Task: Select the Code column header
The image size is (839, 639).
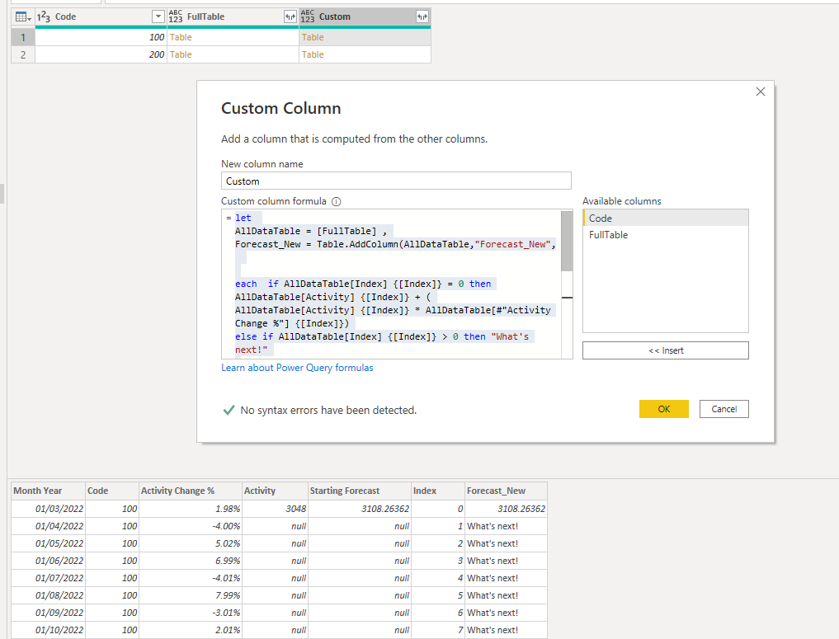Action: click(x=101, y=16)
